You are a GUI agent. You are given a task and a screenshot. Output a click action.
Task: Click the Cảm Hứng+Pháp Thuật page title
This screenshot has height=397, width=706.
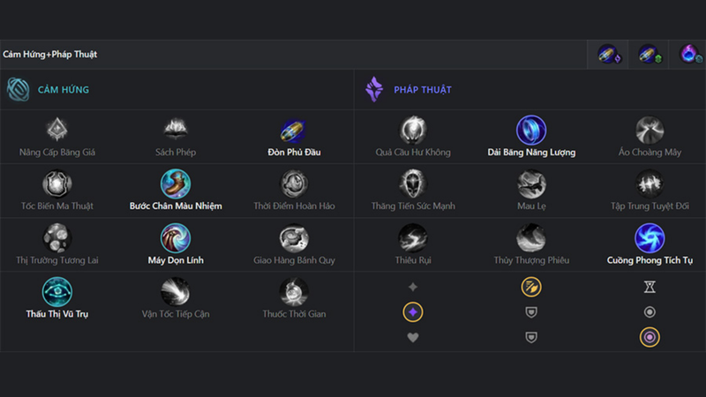[50, 54]
